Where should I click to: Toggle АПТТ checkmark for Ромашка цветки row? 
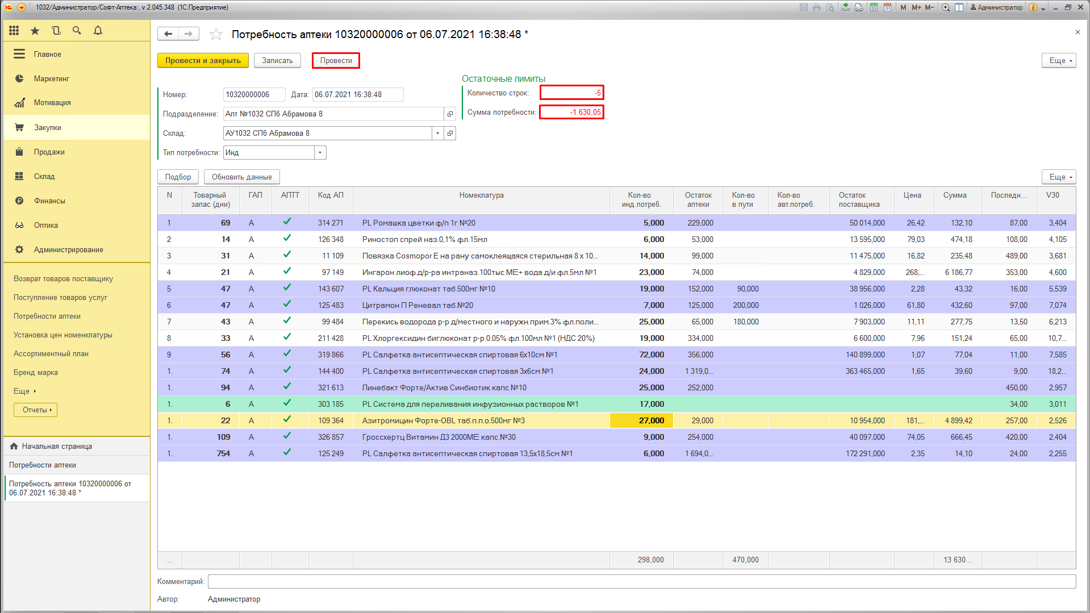point(287,222)
